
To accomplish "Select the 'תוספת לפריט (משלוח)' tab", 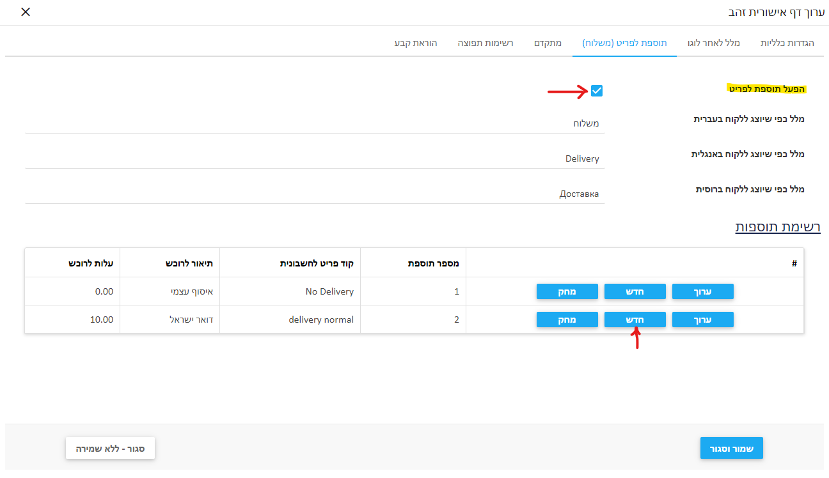I will point(624,43).
